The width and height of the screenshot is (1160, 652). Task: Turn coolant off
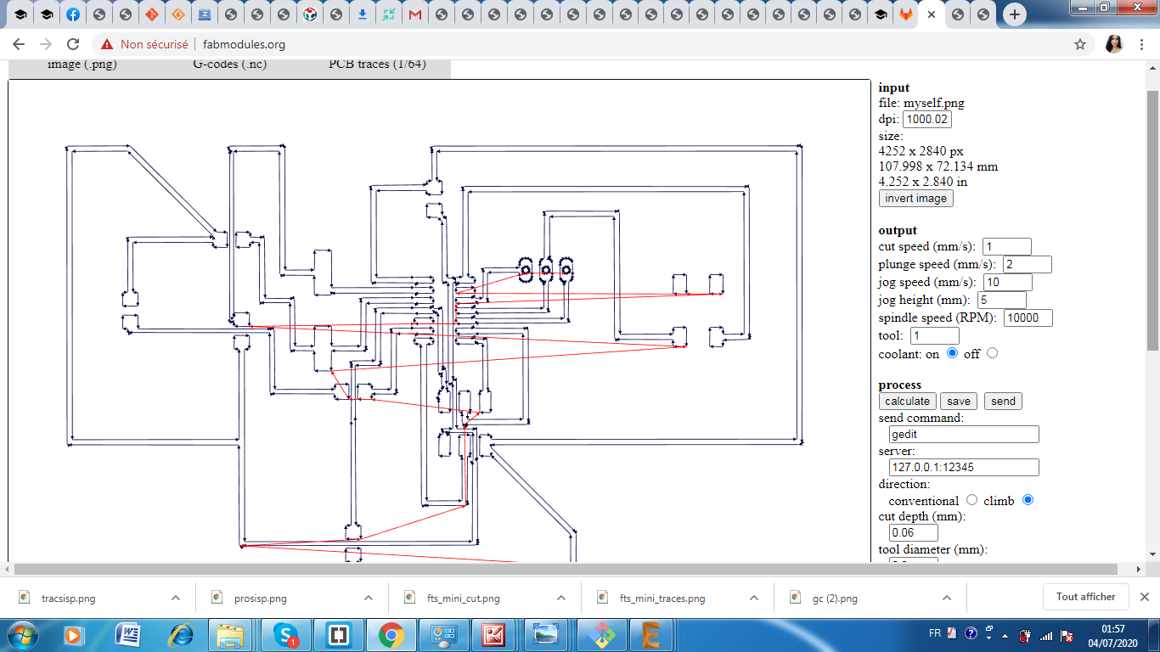[x=992, y=353]
